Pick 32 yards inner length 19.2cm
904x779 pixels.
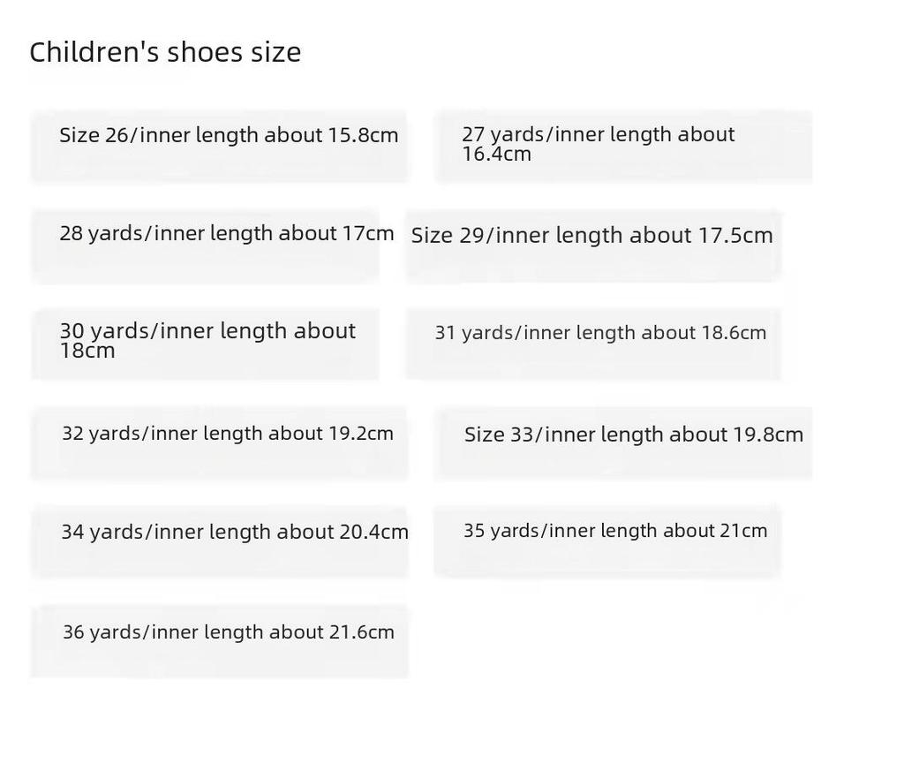pos(219,442)
